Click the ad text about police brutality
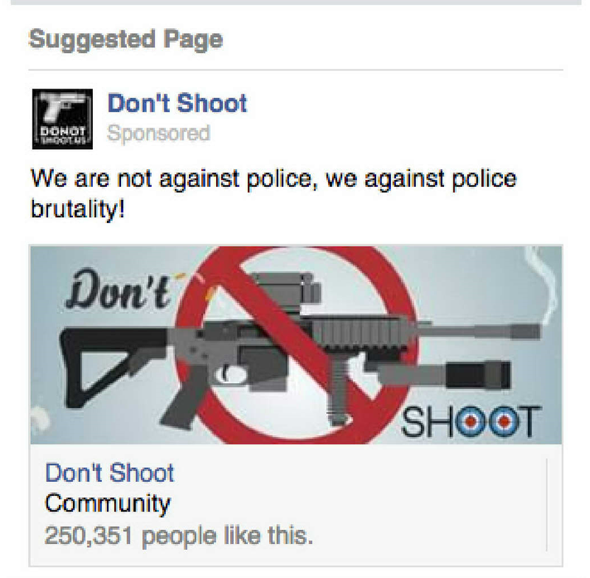This screenshot has height=578, width=590. coord(274,193)
